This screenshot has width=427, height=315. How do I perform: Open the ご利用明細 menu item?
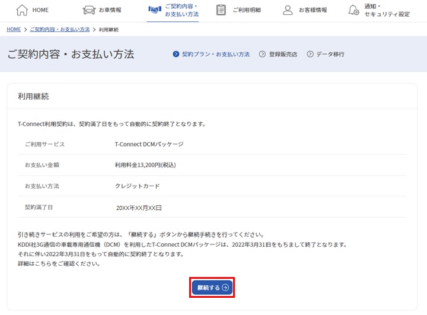(238, 10)
